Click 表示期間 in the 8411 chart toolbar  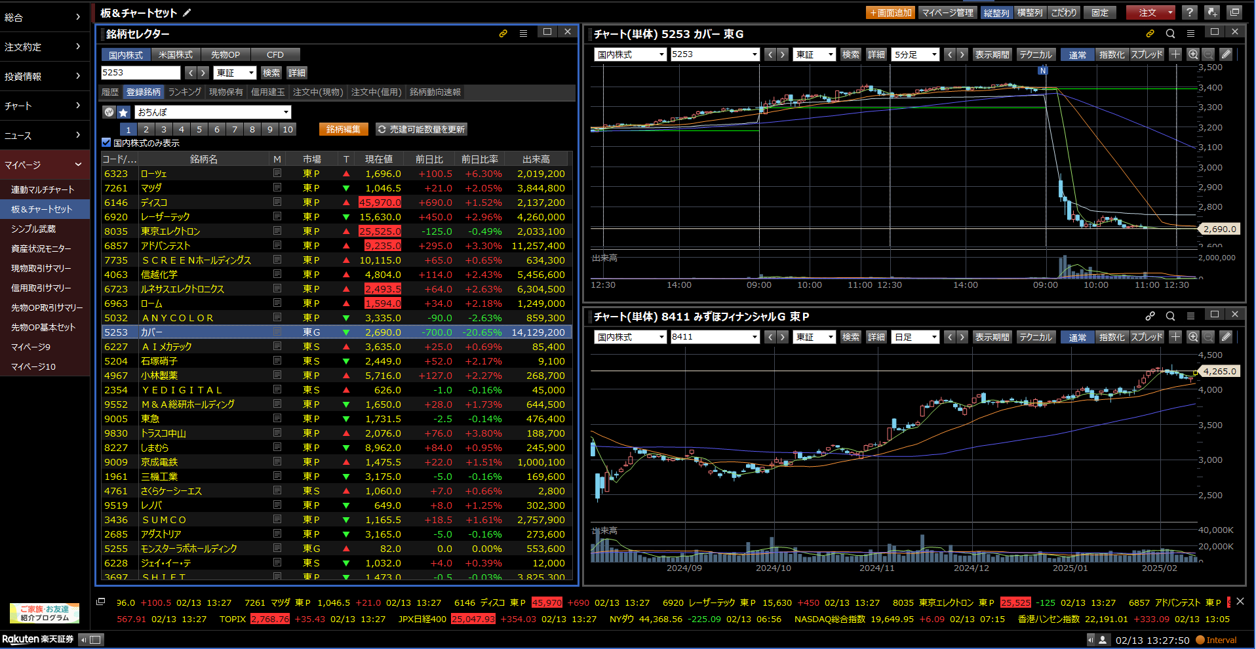[992, 337]
